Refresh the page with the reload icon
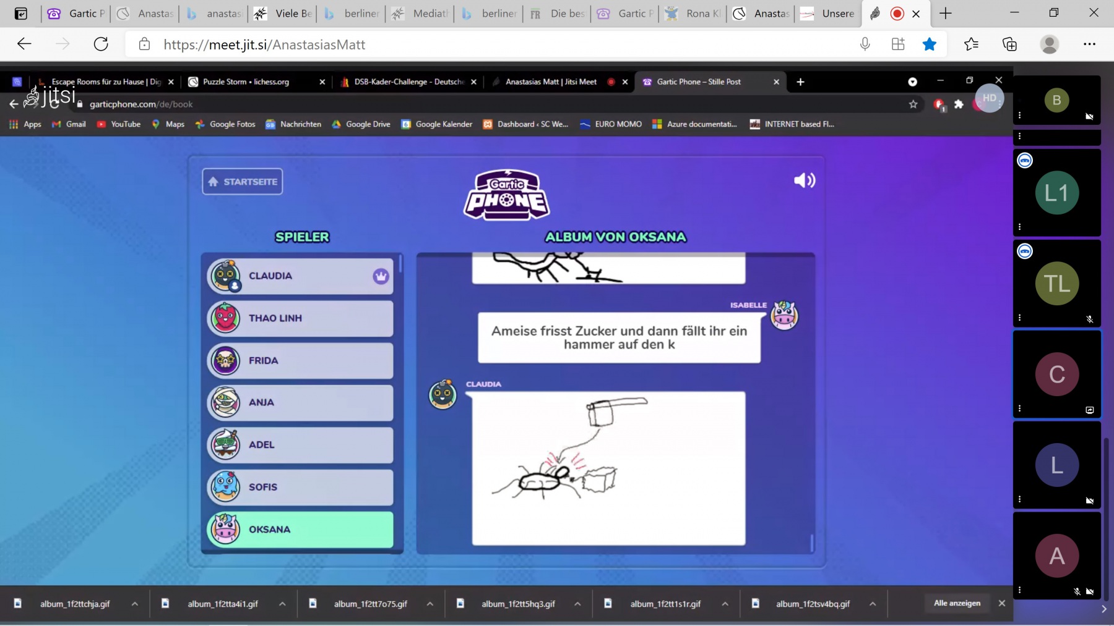The width and height of the screenshot is (1114, 626). click(x=101, y=44)
